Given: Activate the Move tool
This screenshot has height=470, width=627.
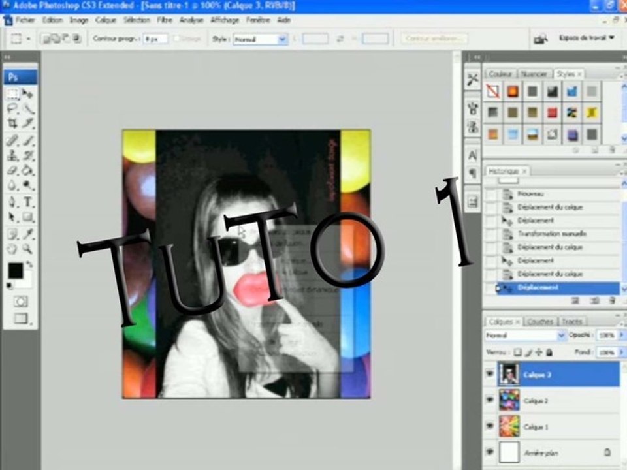Looking at the screenshot, I should point(27,93).
